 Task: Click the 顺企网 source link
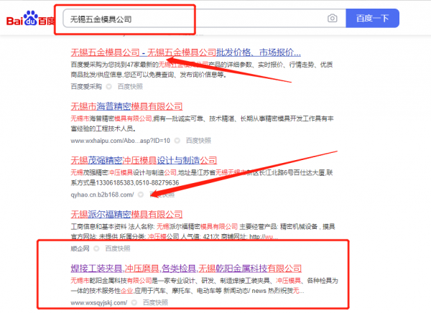point(80,248)
